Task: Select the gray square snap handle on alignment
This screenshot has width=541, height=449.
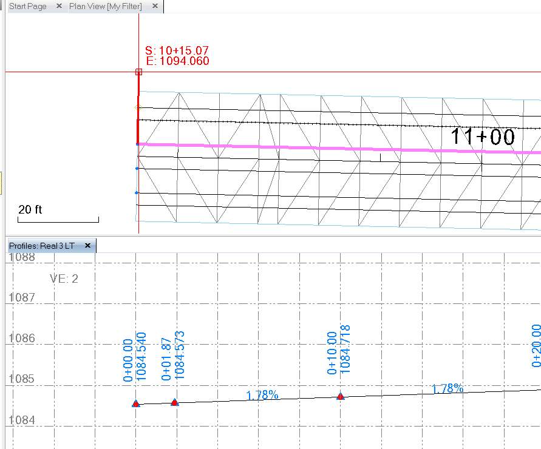Action: click(x=138, y=72)
